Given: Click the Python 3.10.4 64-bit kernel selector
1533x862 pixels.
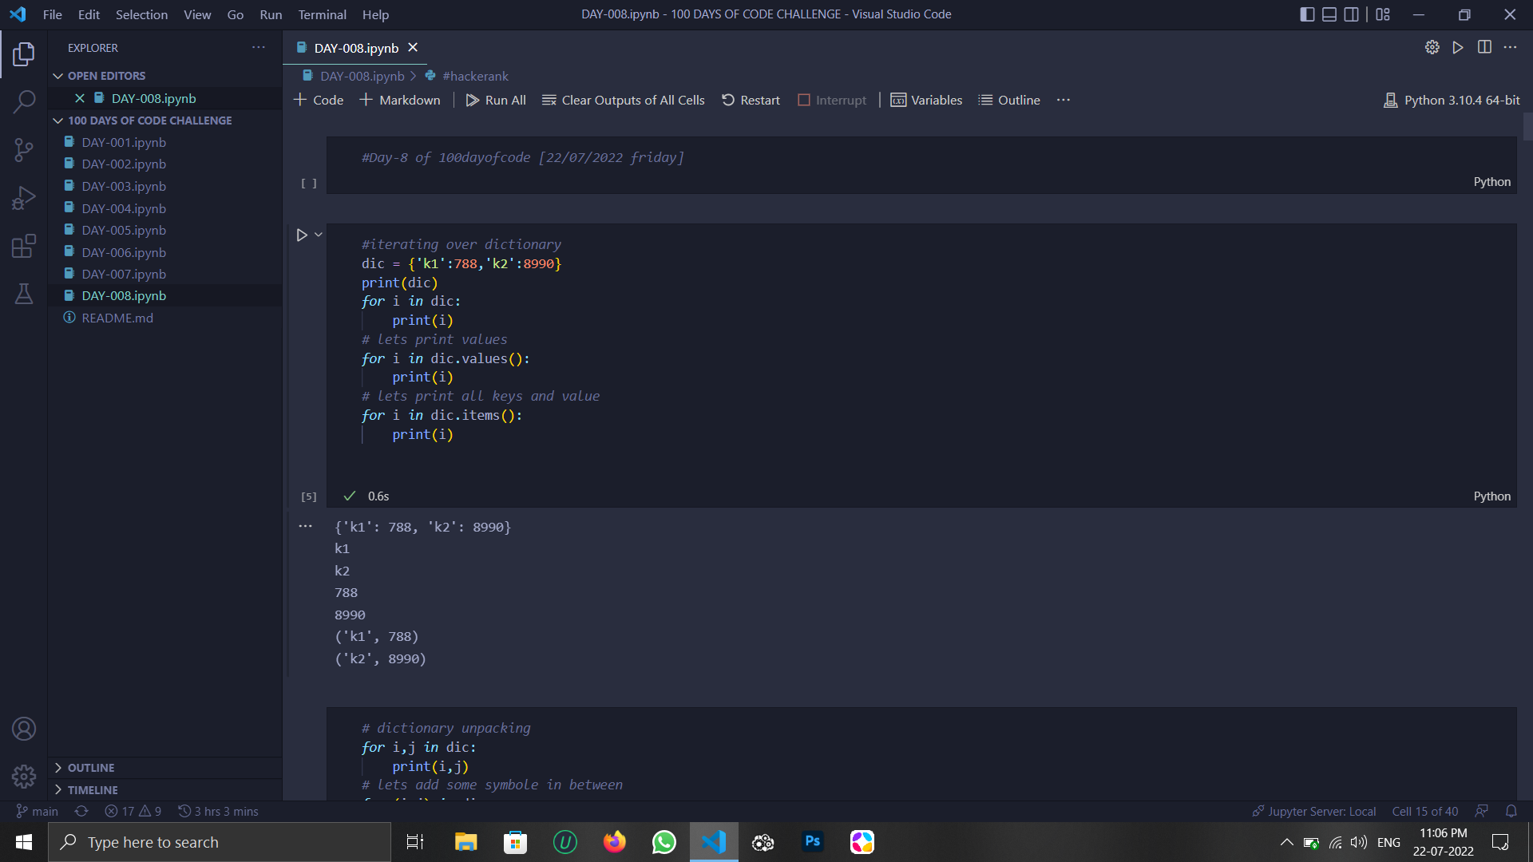Looking at the screenshot, I should [1451, 99].
